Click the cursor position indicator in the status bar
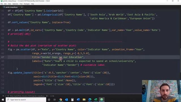181x102 pixels. (x=47, y=96)
